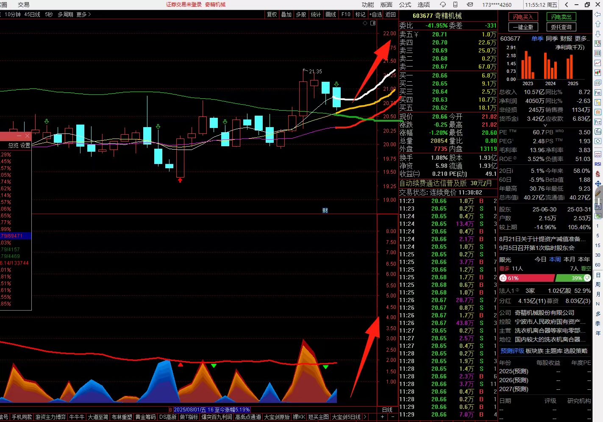Click the yen symbol next to 卖五
The width and height of the screenshot is (603, 422).
tap(416, 34)
